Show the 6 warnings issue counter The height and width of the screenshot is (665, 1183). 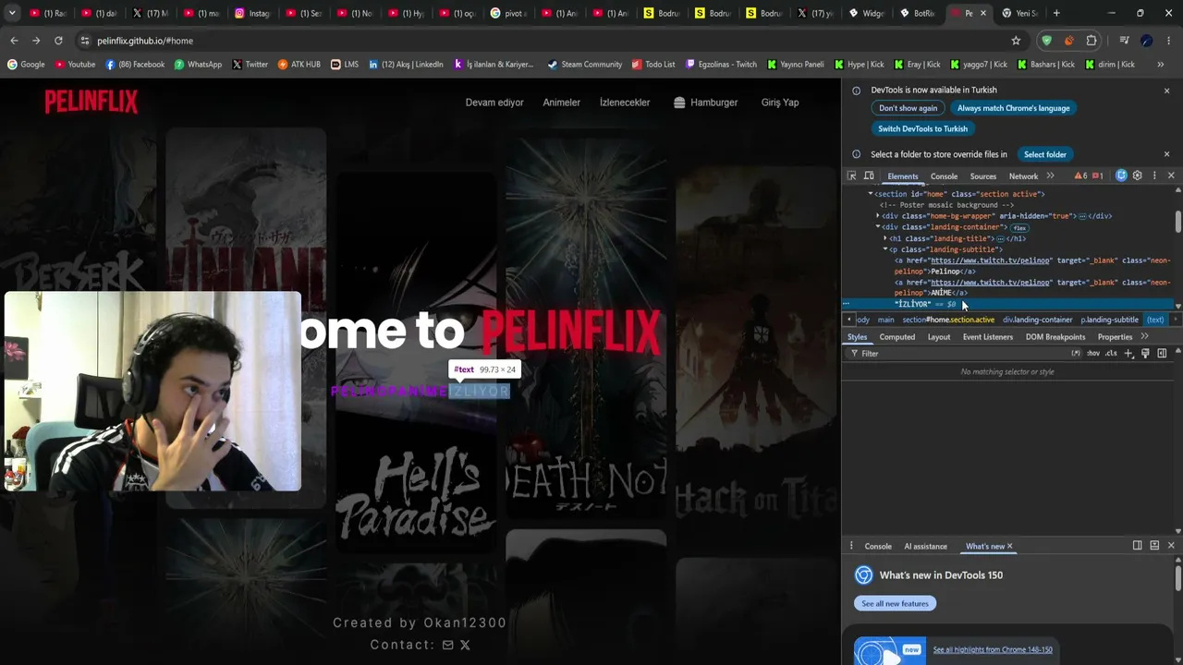pos(1080,175)
